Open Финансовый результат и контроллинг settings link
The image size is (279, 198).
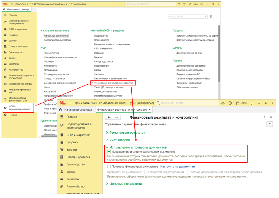[x=114, y=83]
